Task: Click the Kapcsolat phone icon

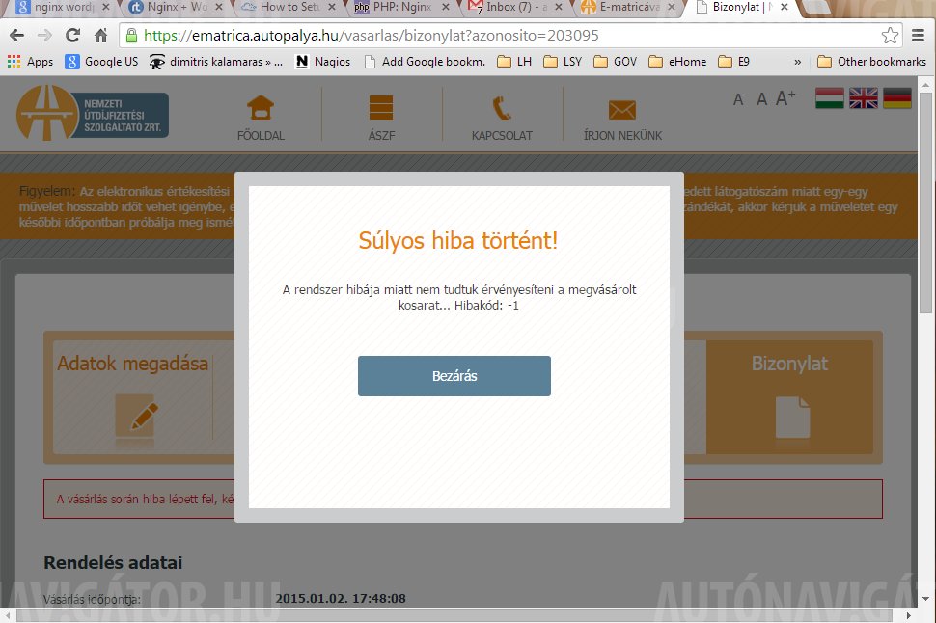Action: point(502,108)
